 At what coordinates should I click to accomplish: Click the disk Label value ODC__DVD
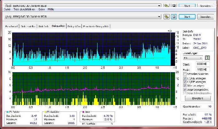(200, 48)
